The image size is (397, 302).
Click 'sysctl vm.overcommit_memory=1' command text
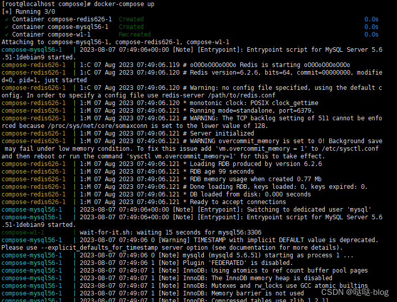pos(181,156)
